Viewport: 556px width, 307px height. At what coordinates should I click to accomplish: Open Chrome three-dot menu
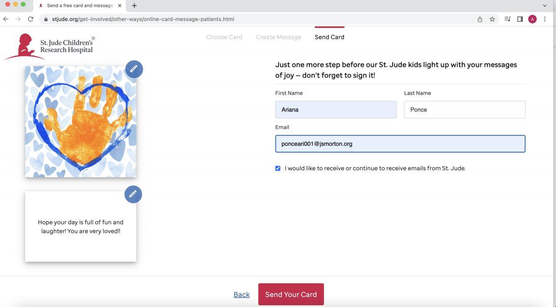545,19
